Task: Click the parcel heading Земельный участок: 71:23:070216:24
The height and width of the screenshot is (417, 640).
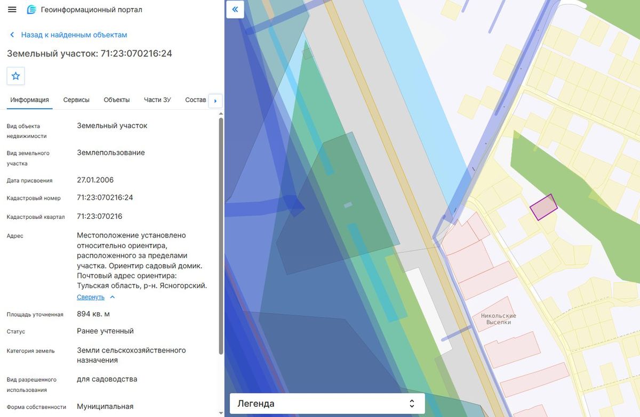Action: pyautogui.click(x=89, y=53)
